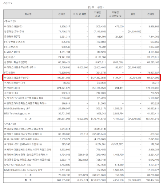
Task: Click the highlighted value 92,594,090
Action: point(153,78)
